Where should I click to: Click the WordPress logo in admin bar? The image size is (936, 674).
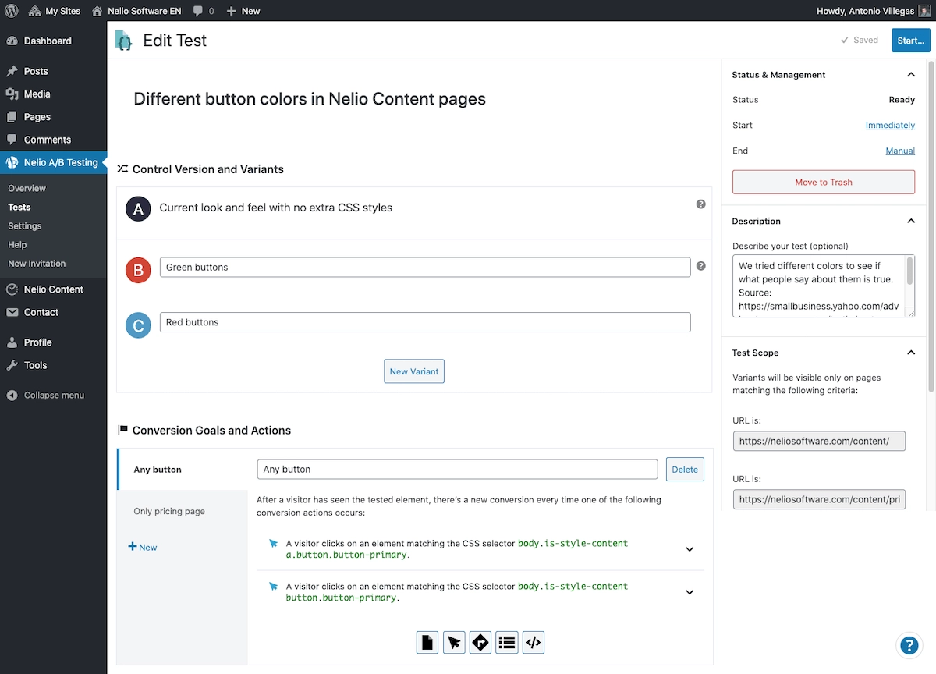point(12,11)
